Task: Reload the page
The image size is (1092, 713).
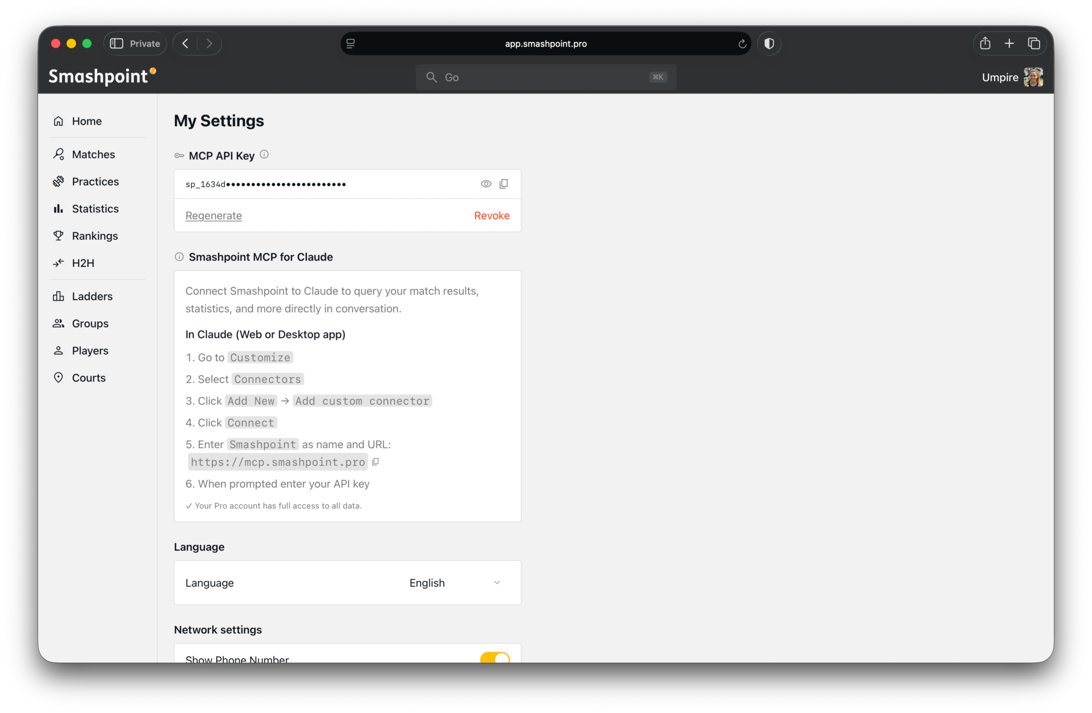Action: click(742, 44)
